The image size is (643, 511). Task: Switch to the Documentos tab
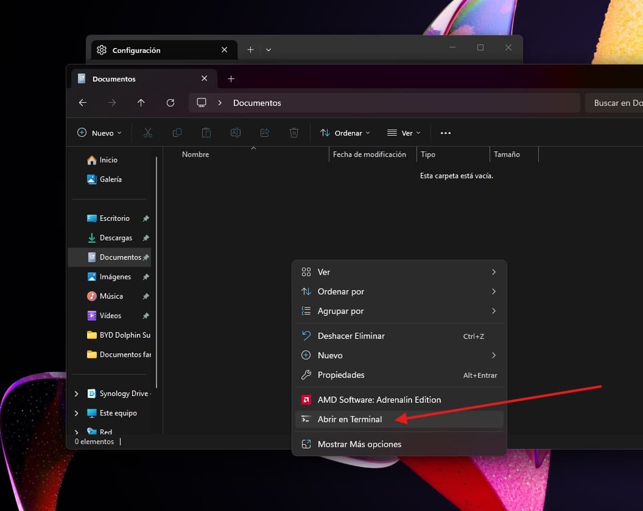(x=144, y=78)
